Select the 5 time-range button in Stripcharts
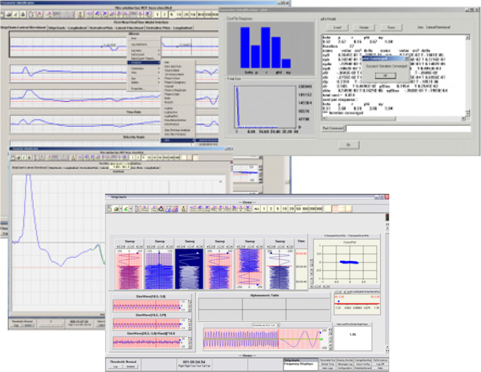This screenshot has height=372, width=481. coord(278,209)
